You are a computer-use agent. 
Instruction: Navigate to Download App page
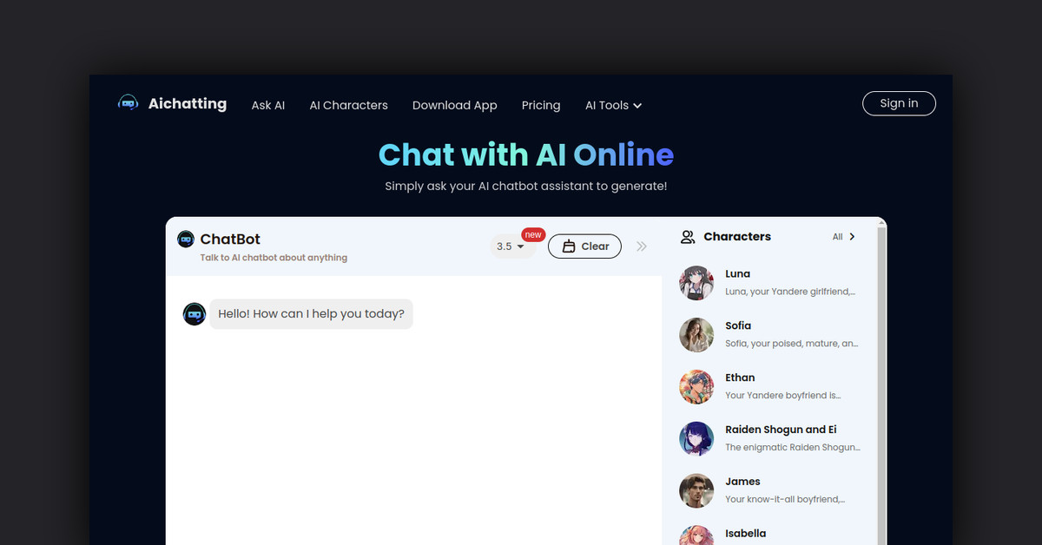point(455,105)
